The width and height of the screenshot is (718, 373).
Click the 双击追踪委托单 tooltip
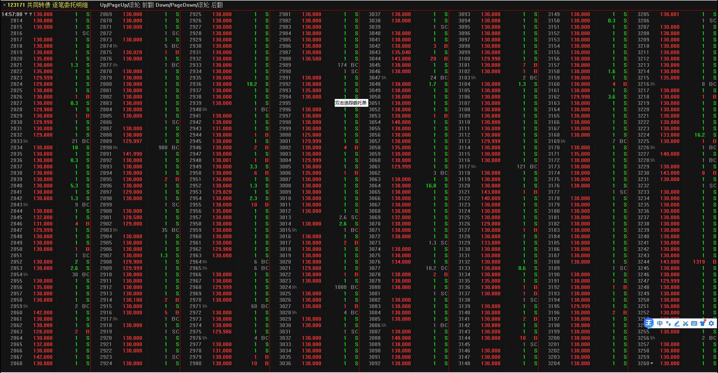pyautogui.click(x=351, y=103)
